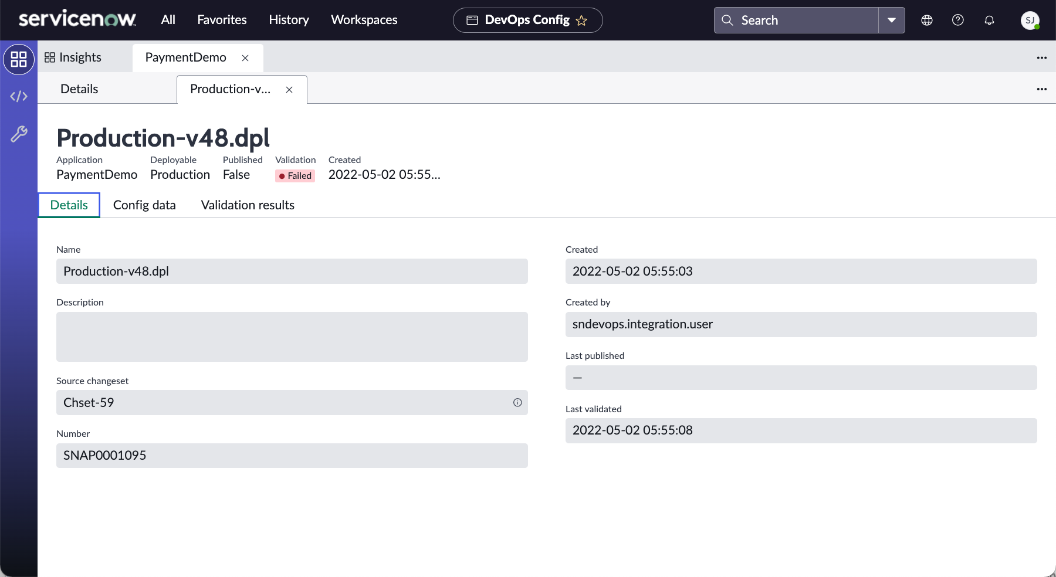Click the Last published field

[x=801, y=378]
